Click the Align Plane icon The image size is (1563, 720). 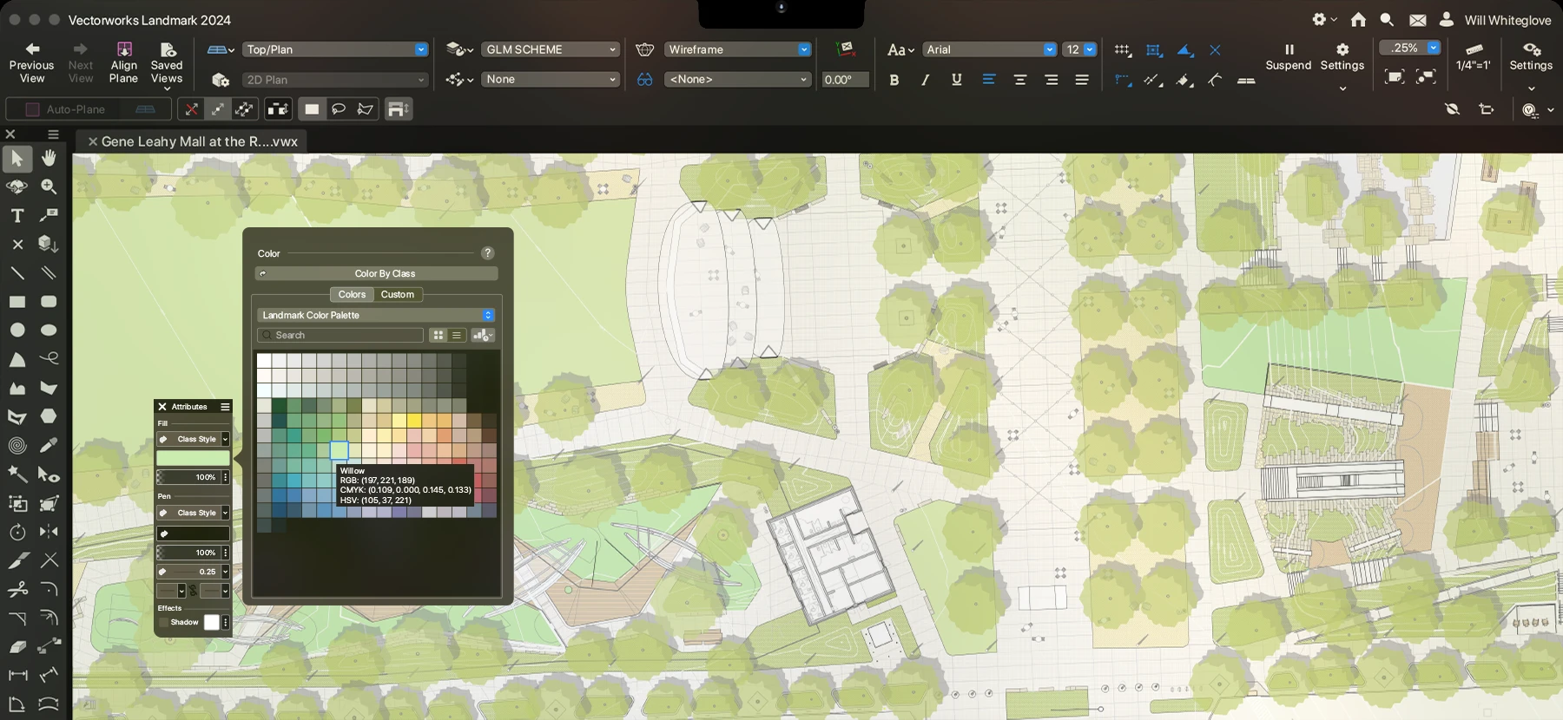coord(124,50)
